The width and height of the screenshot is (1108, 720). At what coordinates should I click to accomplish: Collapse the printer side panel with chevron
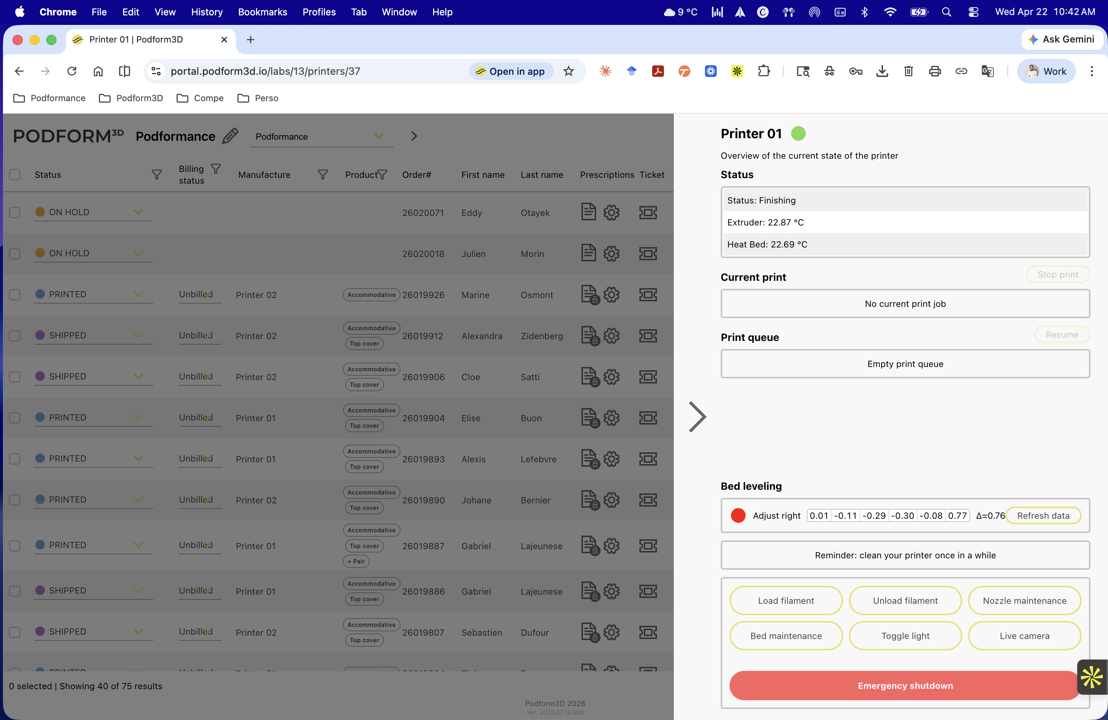tap(697, 417)
